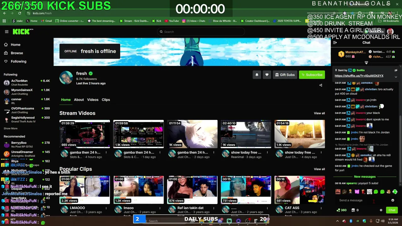The height and width of the screenshot is (226, 402).
Task: Open the 01:38:29 gamba stream thumbnail
Action: pos(85,134)
